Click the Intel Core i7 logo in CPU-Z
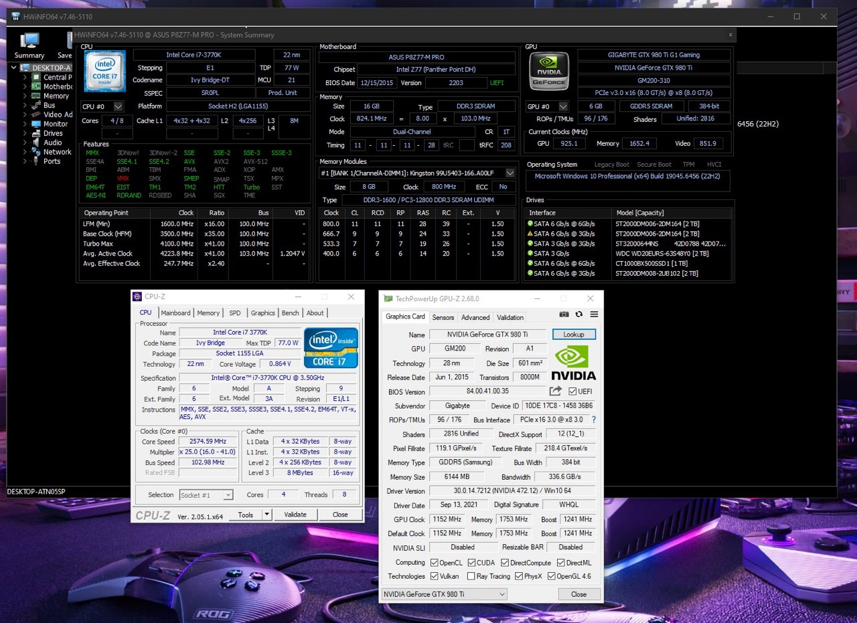Image resolution: width=857 pixels, height=623 pixels. tap(331, 347)
